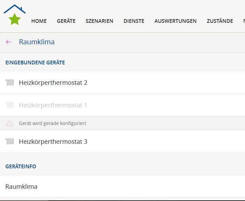The height and width of the screenshot is (201, 245).
Task: Click the radiator icon beside Heizkörperthermostat 2
Action: (x=10, y=82)
